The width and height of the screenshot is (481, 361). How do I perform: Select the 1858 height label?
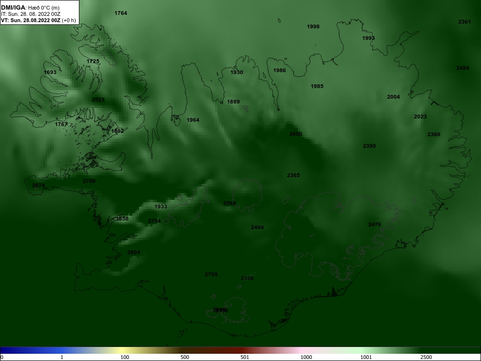pyautogui.click(x=122, y=219)
